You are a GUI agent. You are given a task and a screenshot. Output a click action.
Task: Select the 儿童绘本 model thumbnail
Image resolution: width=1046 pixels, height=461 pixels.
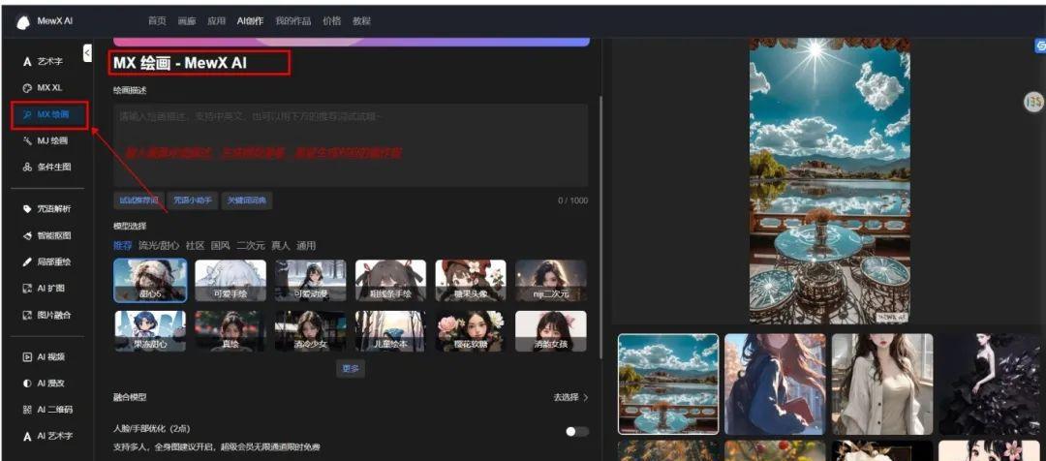[390, 331]
